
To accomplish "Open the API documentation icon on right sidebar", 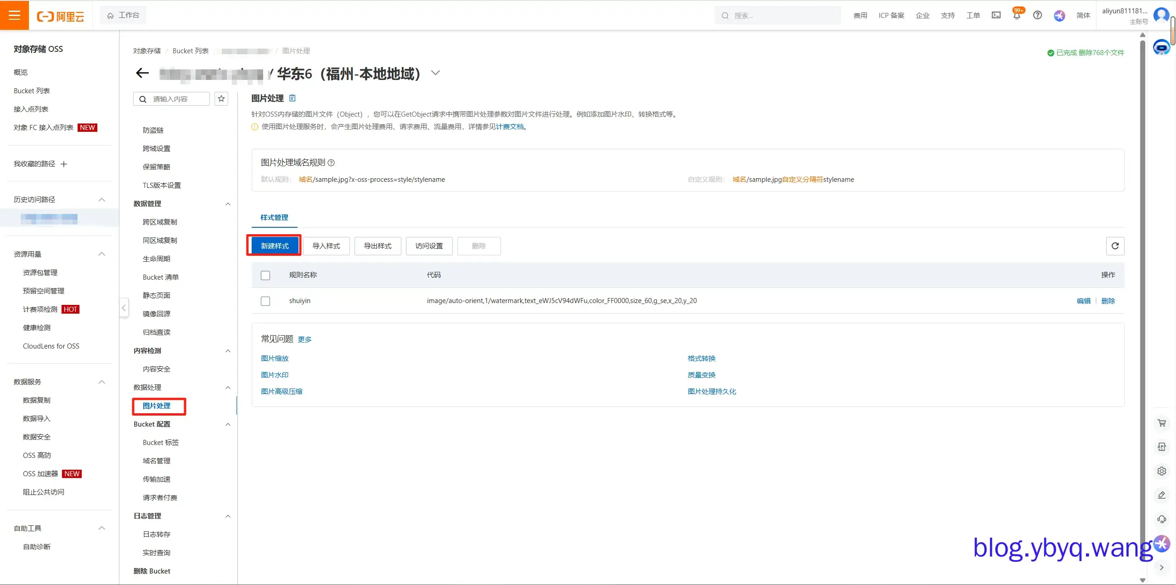I will pos(1162,446).
